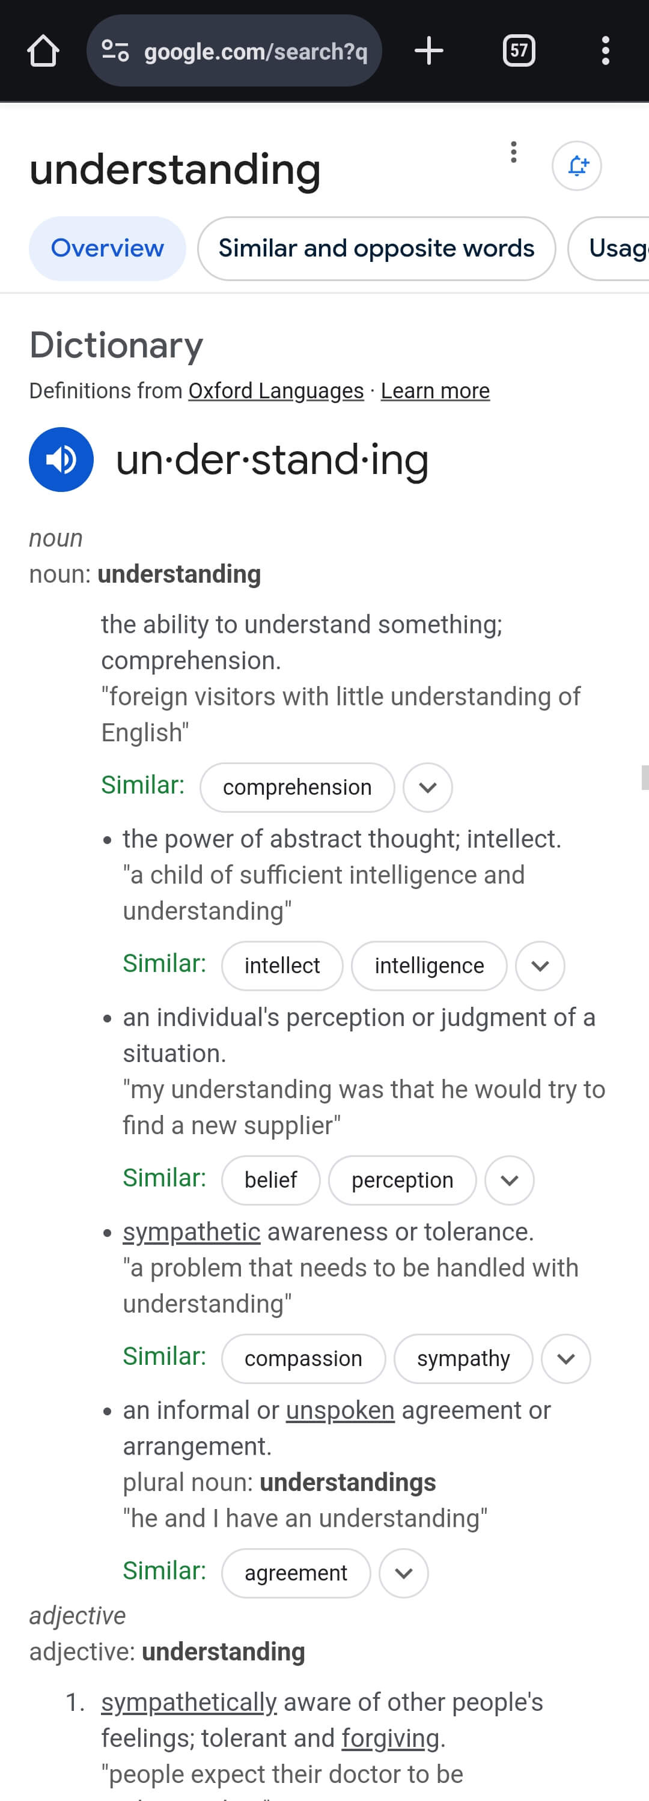Select the belief synonym chip
649x1801 pixels.
click(x=270, y=1180)
